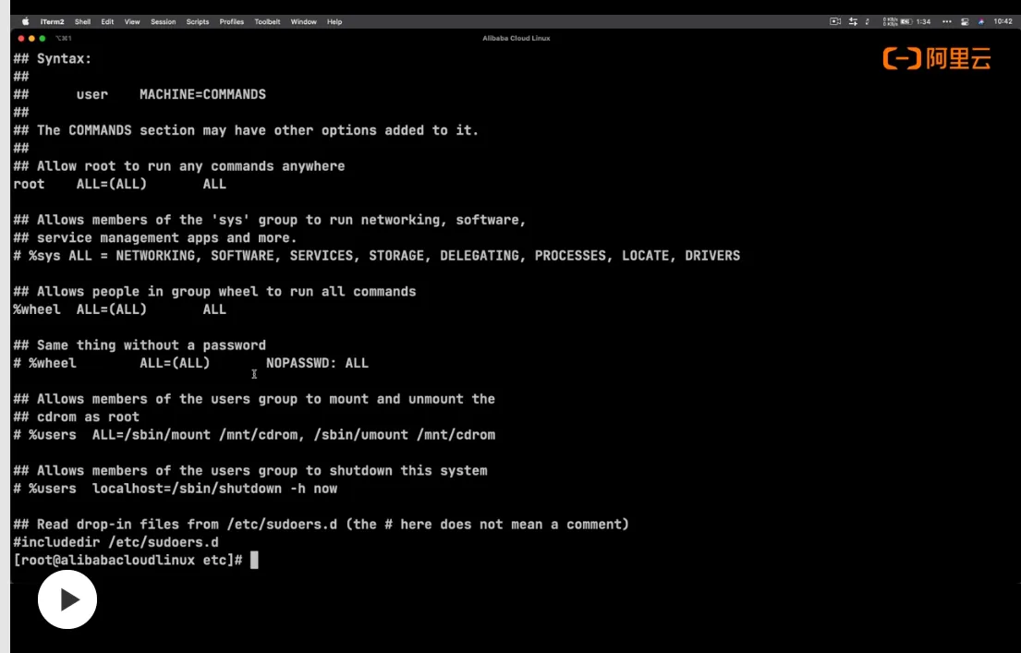Screen dimensions: 1021x653
Task: Click the 'root ALL=(ALL) ALL' line
Action: (x=120, y=184)
